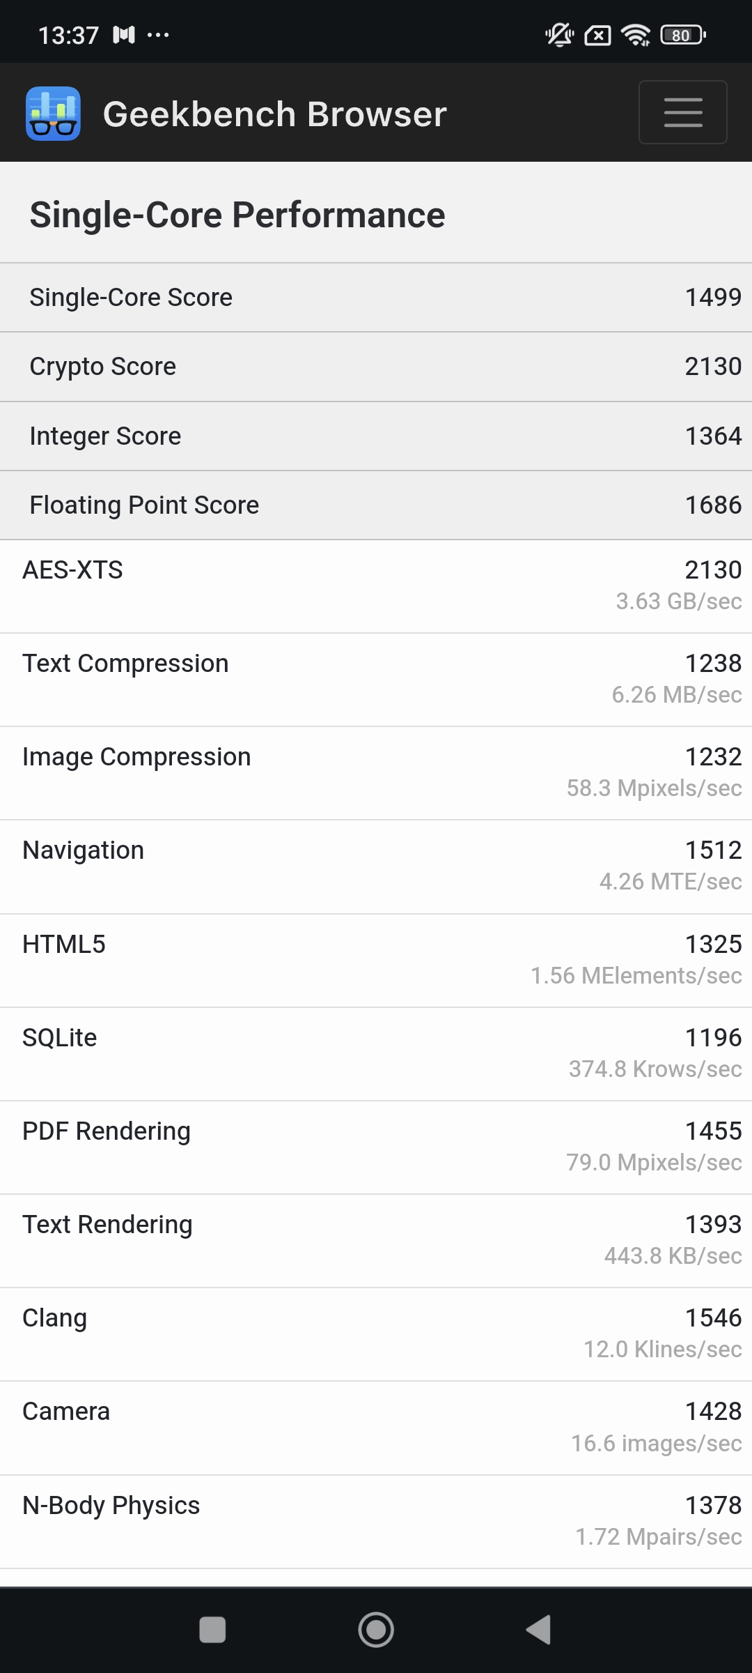Click the AES-XTS benchmark row
Viewport: 752px width, 1673px height.
[x=376, y=586]
